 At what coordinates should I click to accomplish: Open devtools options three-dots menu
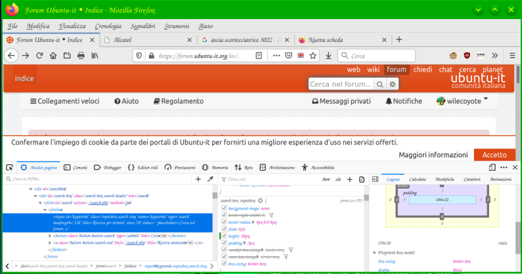504,168
